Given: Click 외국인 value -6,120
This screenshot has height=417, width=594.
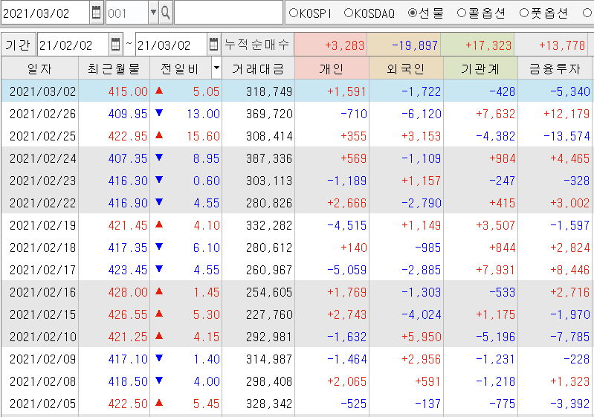Looking at the screenshot, I should (422, 114).
